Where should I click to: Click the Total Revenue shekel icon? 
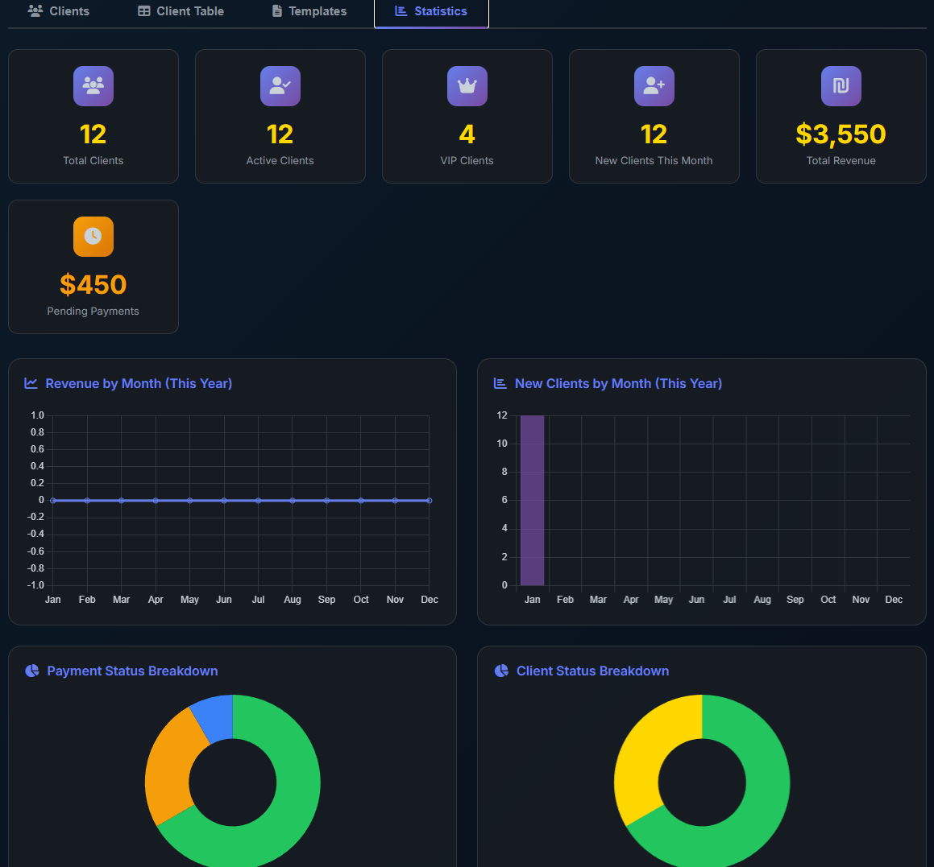pos(841,86)
